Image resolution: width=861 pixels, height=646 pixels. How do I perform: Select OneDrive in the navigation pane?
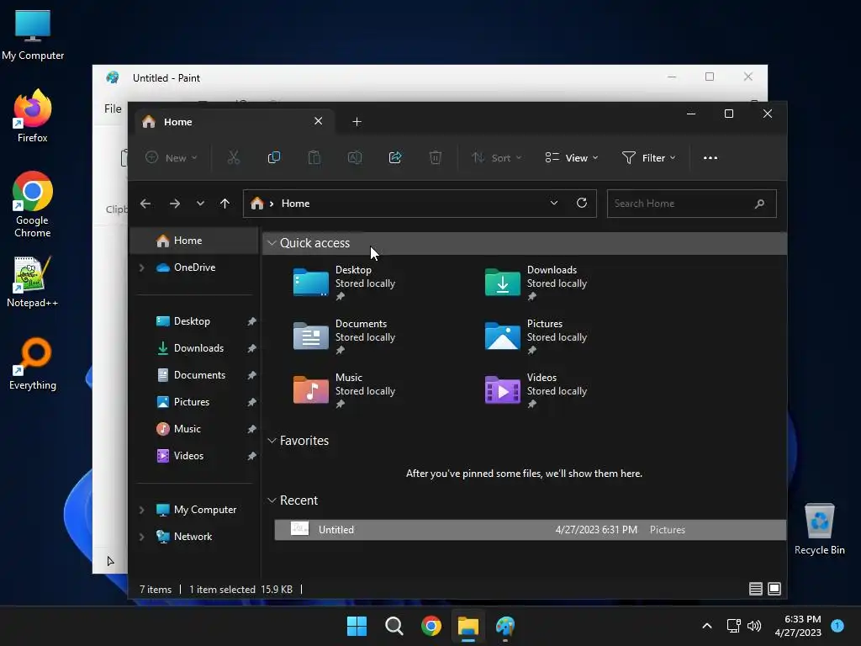[194, 267]
